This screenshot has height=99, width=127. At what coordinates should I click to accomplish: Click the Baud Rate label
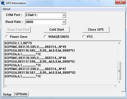14,22
